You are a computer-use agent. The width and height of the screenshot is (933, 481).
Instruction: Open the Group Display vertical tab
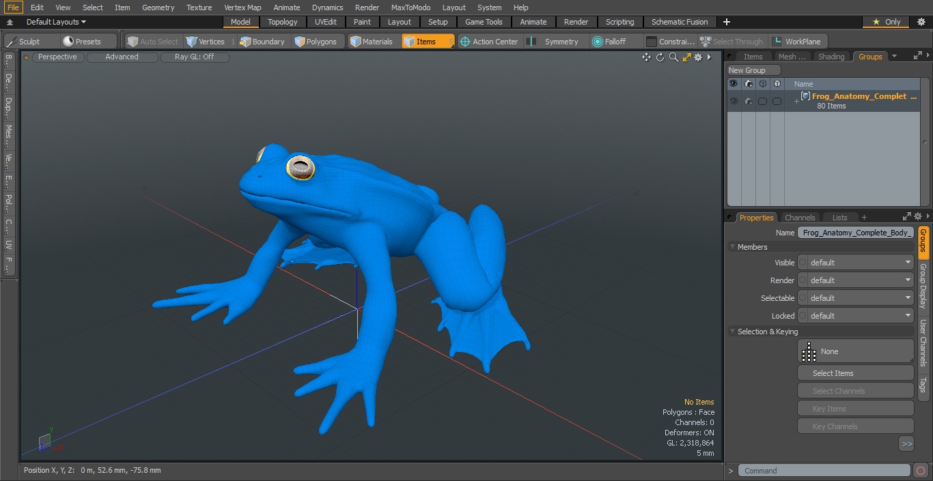coord(923,286)
